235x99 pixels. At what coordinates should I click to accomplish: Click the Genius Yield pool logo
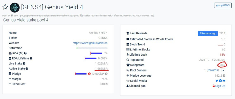point(15,7)
